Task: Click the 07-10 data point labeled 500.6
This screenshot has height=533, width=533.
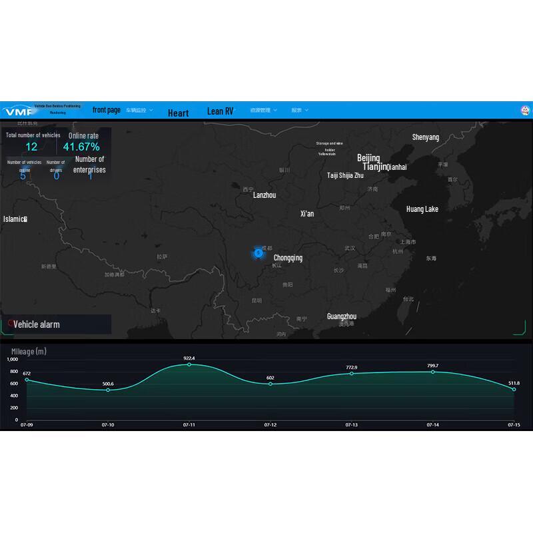Action: pos(108,390)
